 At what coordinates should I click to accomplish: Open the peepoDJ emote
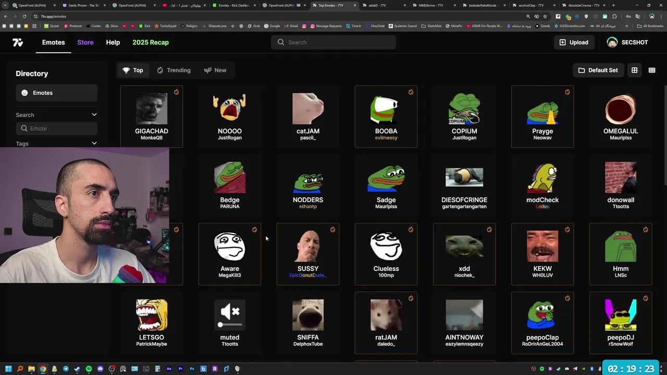tap(621, 323)
